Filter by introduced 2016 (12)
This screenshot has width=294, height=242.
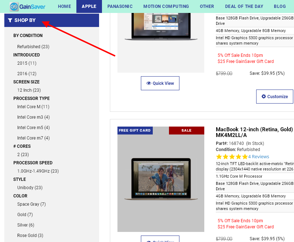(27, 74)
